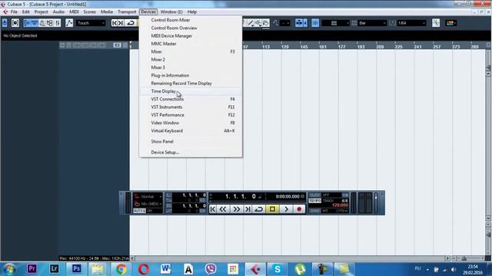Open the Touch automation mode dropdown
492x276 pixels.
91,23
